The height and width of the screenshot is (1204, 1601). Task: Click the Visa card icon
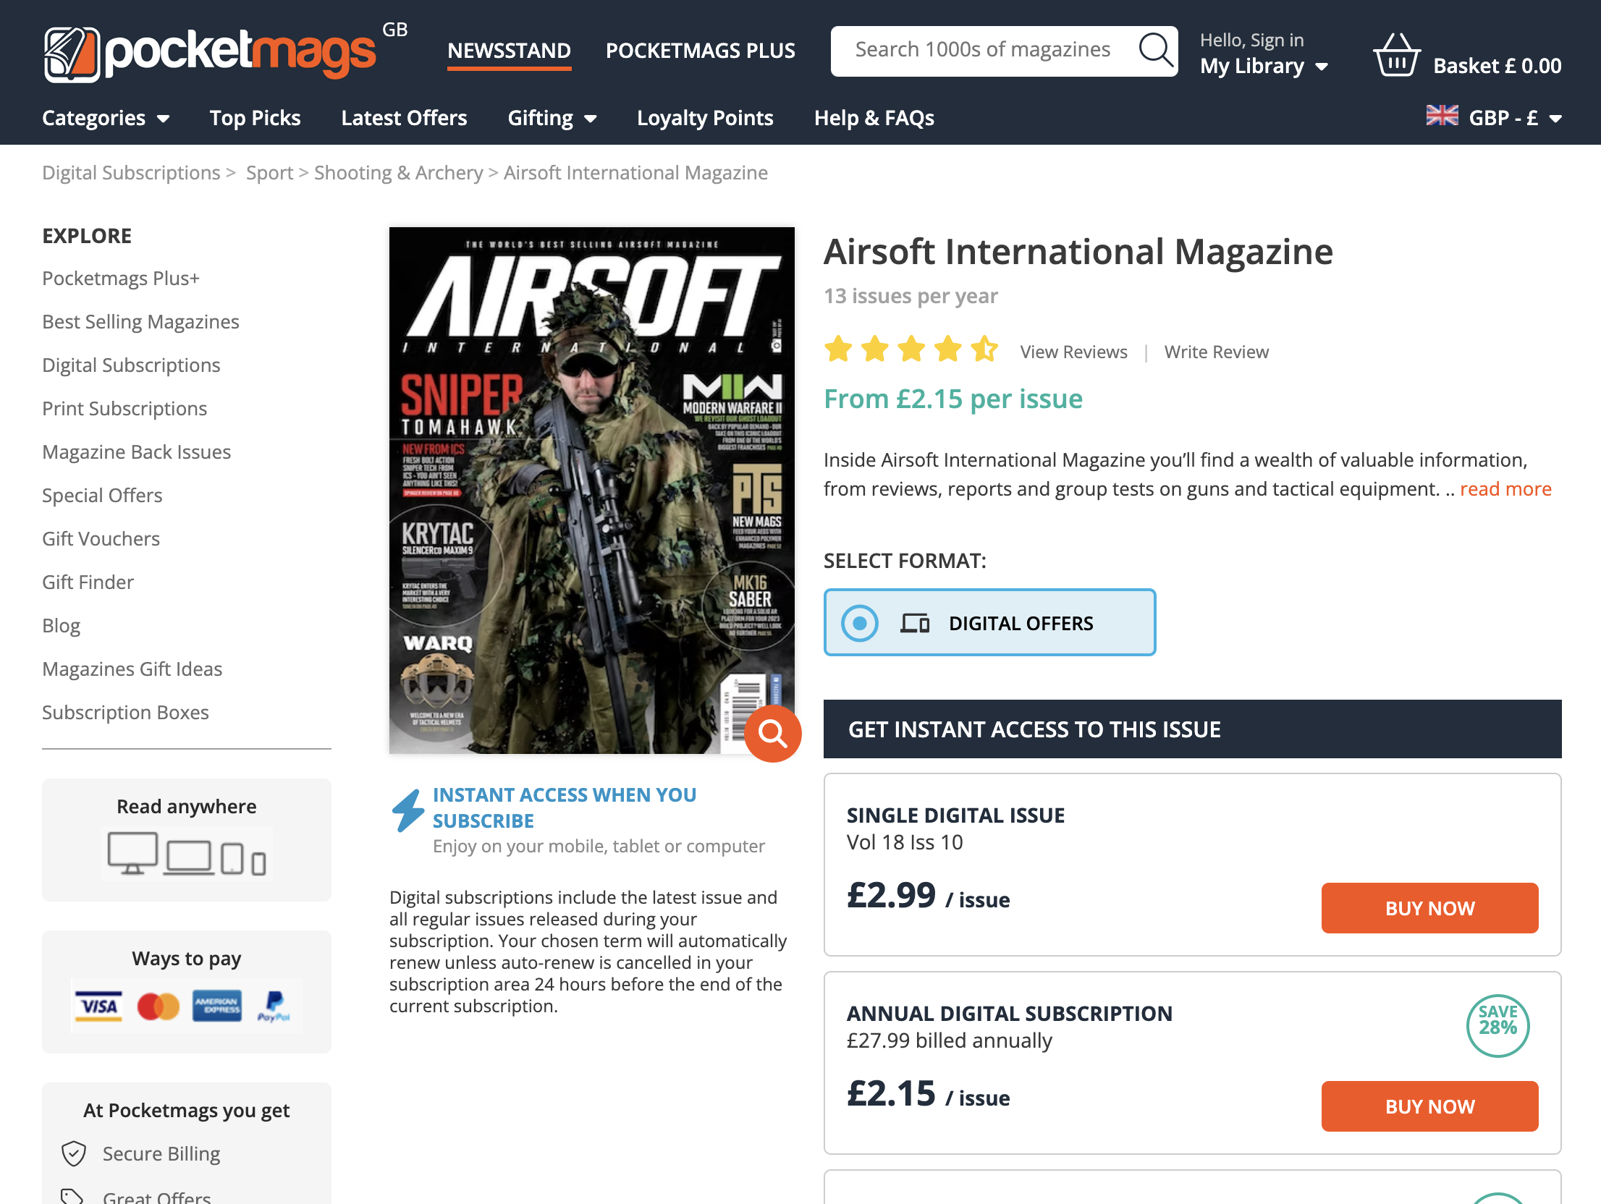[x=98, y=1006]
